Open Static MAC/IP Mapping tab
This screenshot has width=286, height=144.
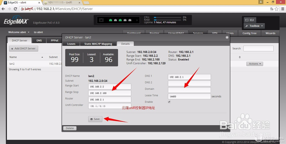pyautogui.click(x=98, y=44)
